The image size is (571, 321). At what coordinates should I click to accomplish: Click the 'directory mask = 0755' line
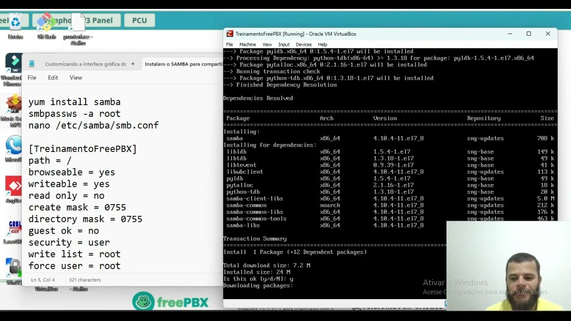(x=85, y=219)
